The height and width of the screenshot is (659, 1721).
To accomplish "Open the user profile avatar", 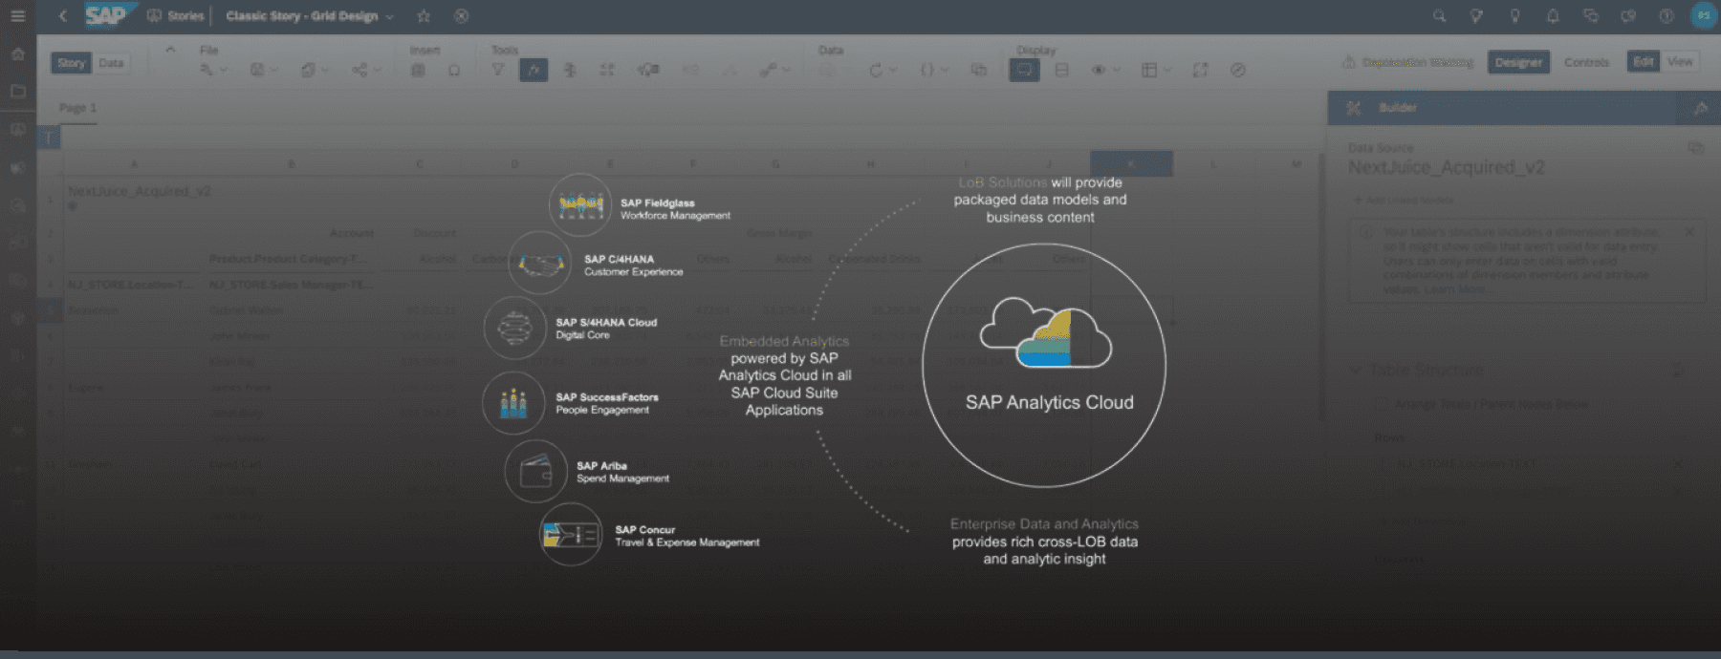I will point(1704,15).
